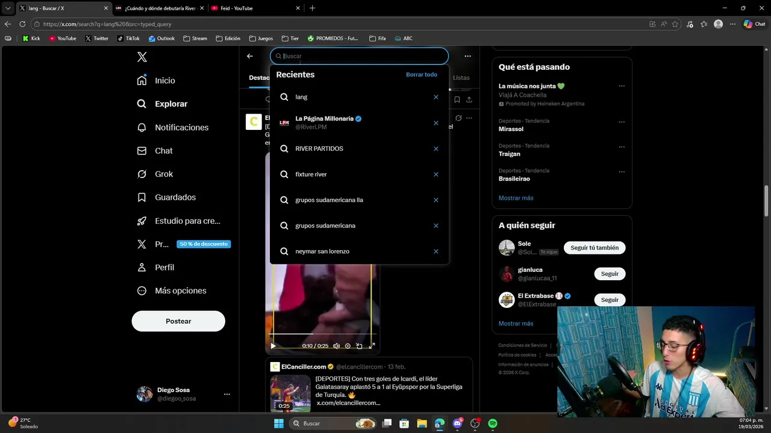Switch to Cuándo y dónde debutaría River tab
The width and height of the screenshot is (771, 433).
tap(158, 8)
